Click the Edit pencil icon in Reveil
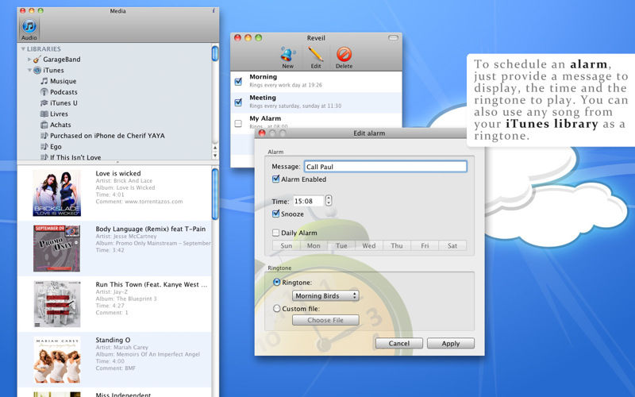 (315, 54)
